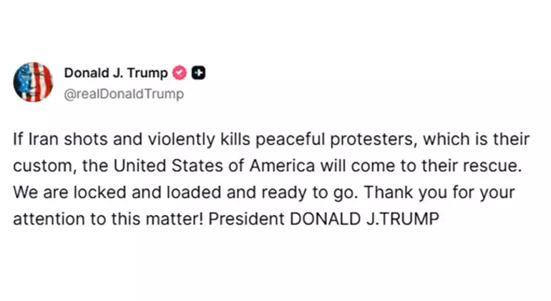Select the word "shots" in the post

[82, 138]
